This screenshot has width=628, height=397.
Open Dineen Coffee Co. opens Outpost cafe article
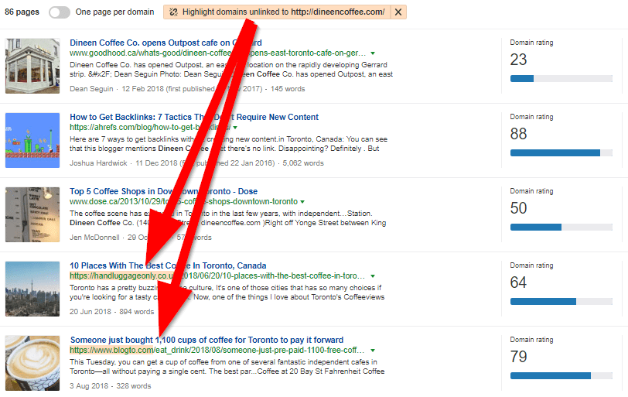pyautogui.click(x=166, y=43)
